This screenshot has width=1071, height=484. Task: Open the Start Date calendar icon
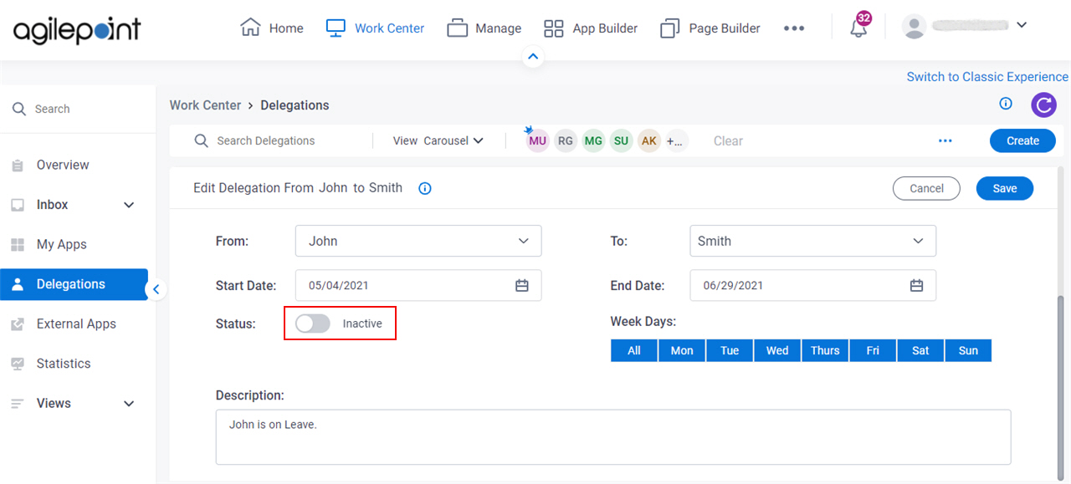(x=522, y=285)
